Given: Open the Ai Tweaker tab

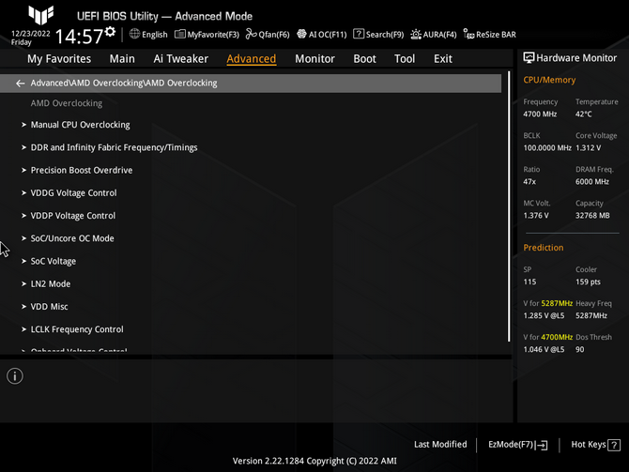Looking at the screenshot, I should coord(180,59).
